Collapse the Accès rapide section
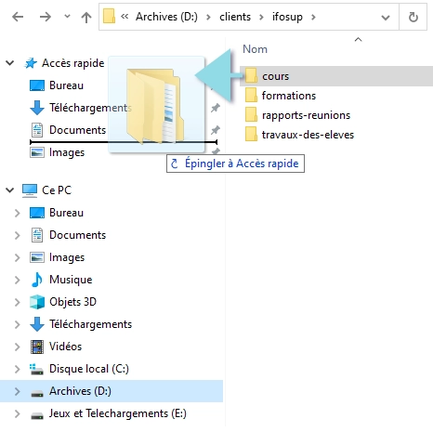The image size is (433, 432). [10, 63]
